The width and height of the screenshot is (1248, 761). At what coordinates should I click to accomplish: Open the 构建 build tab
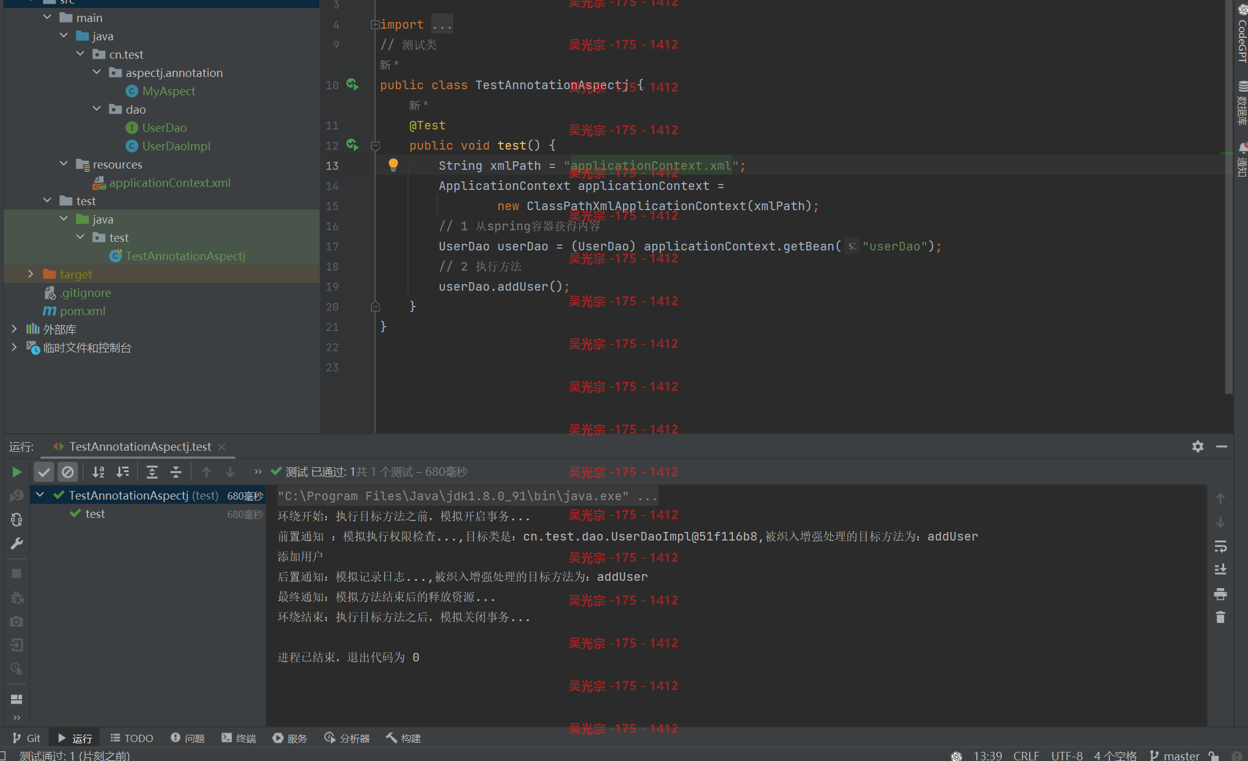click(x=403, y=738)
